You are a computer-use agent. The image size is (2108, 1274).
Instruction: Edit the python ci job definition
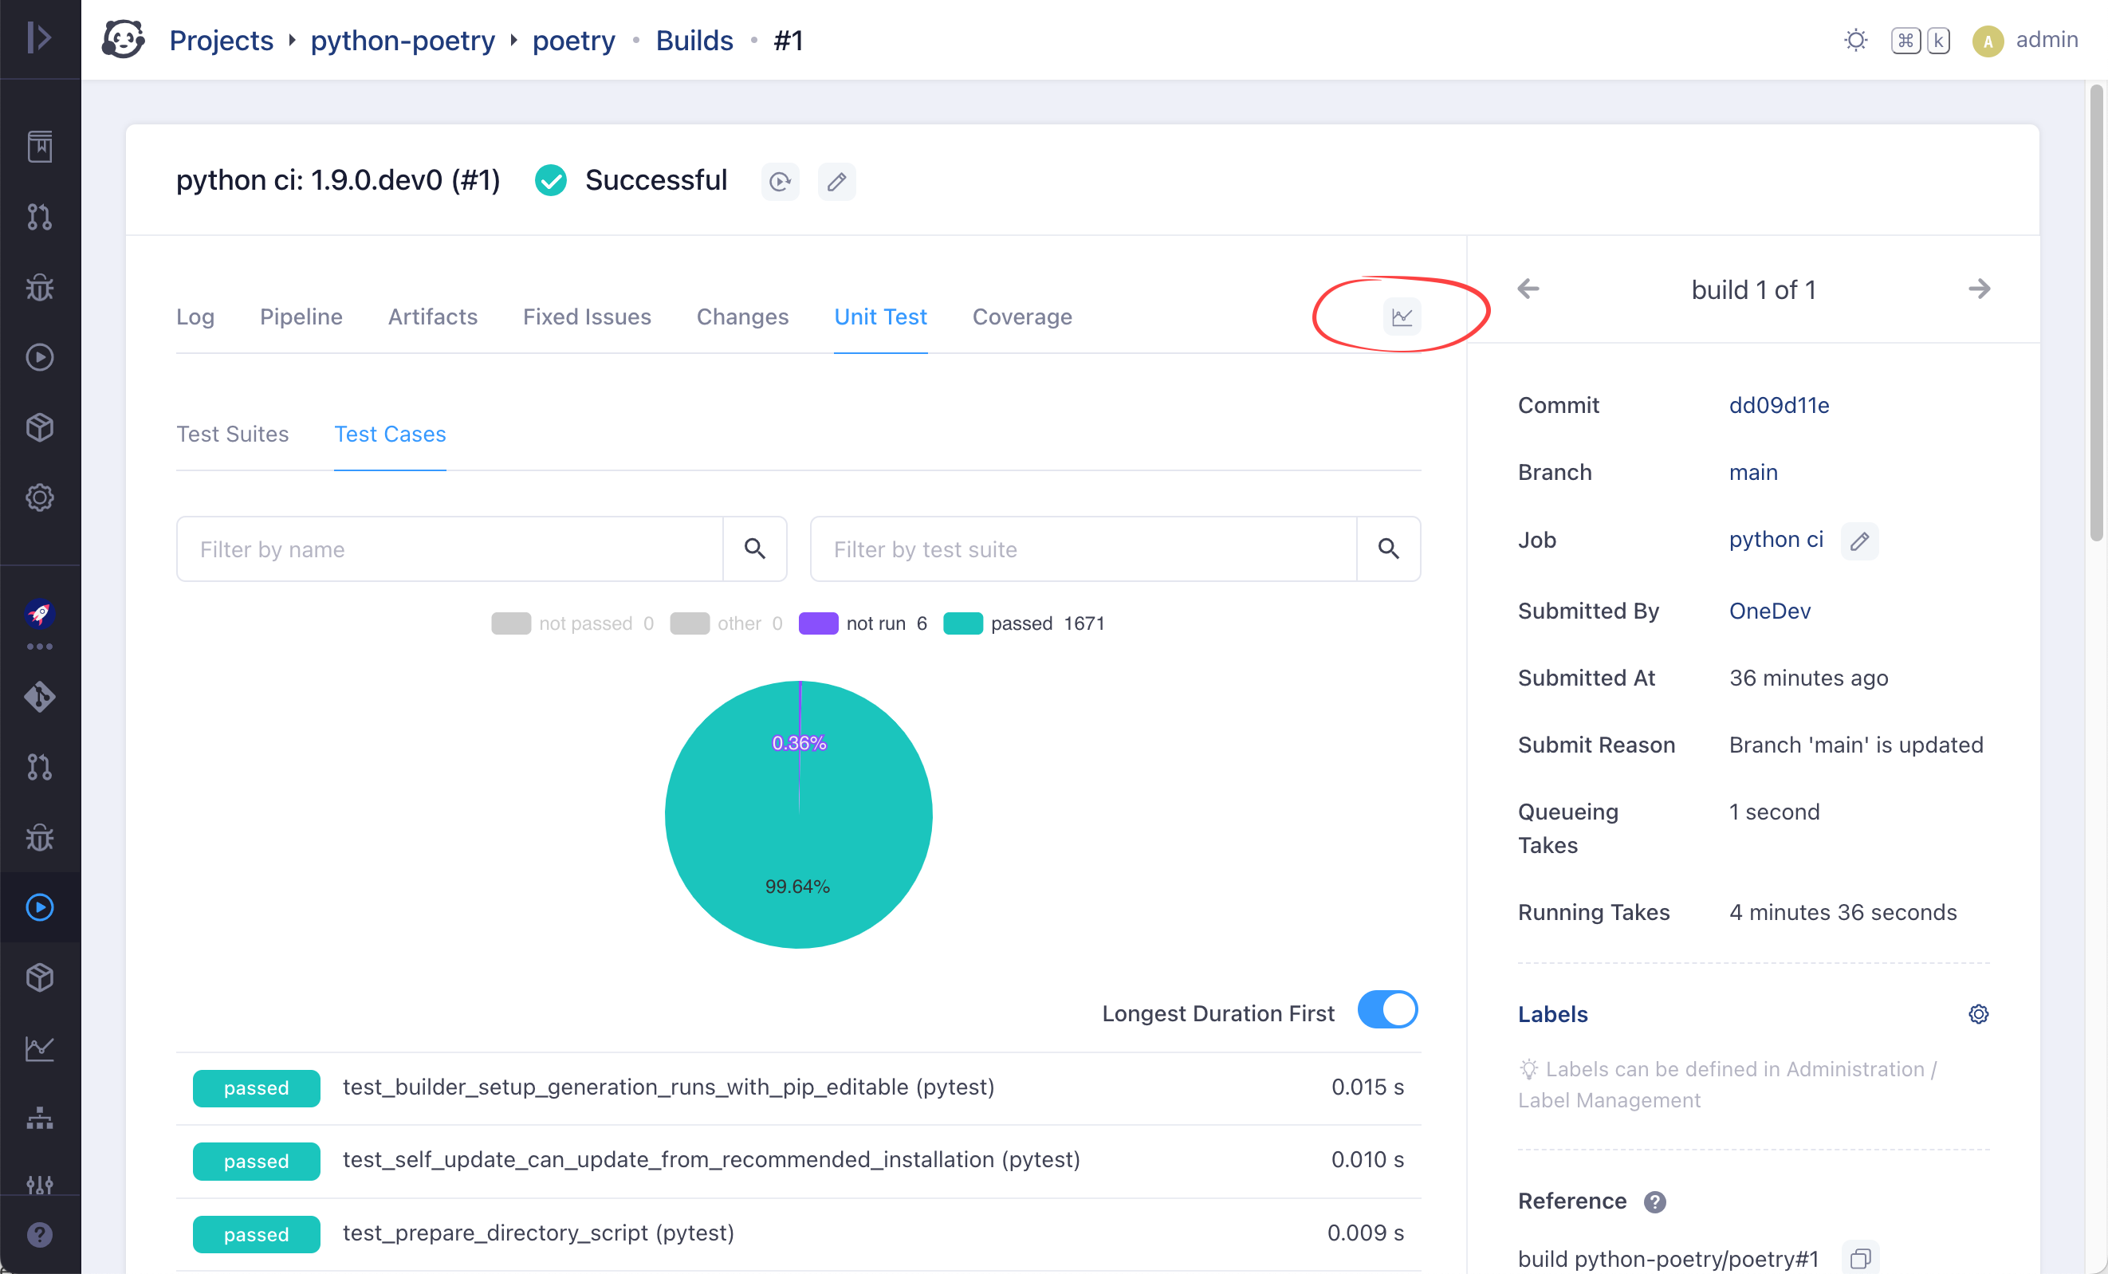pyautogui.click(x=1859, y=541)
